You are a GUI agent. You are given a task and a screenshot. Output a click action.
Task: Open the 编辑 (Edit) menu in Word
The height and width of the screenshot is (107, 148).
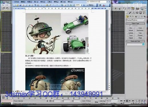coord(23,2)
